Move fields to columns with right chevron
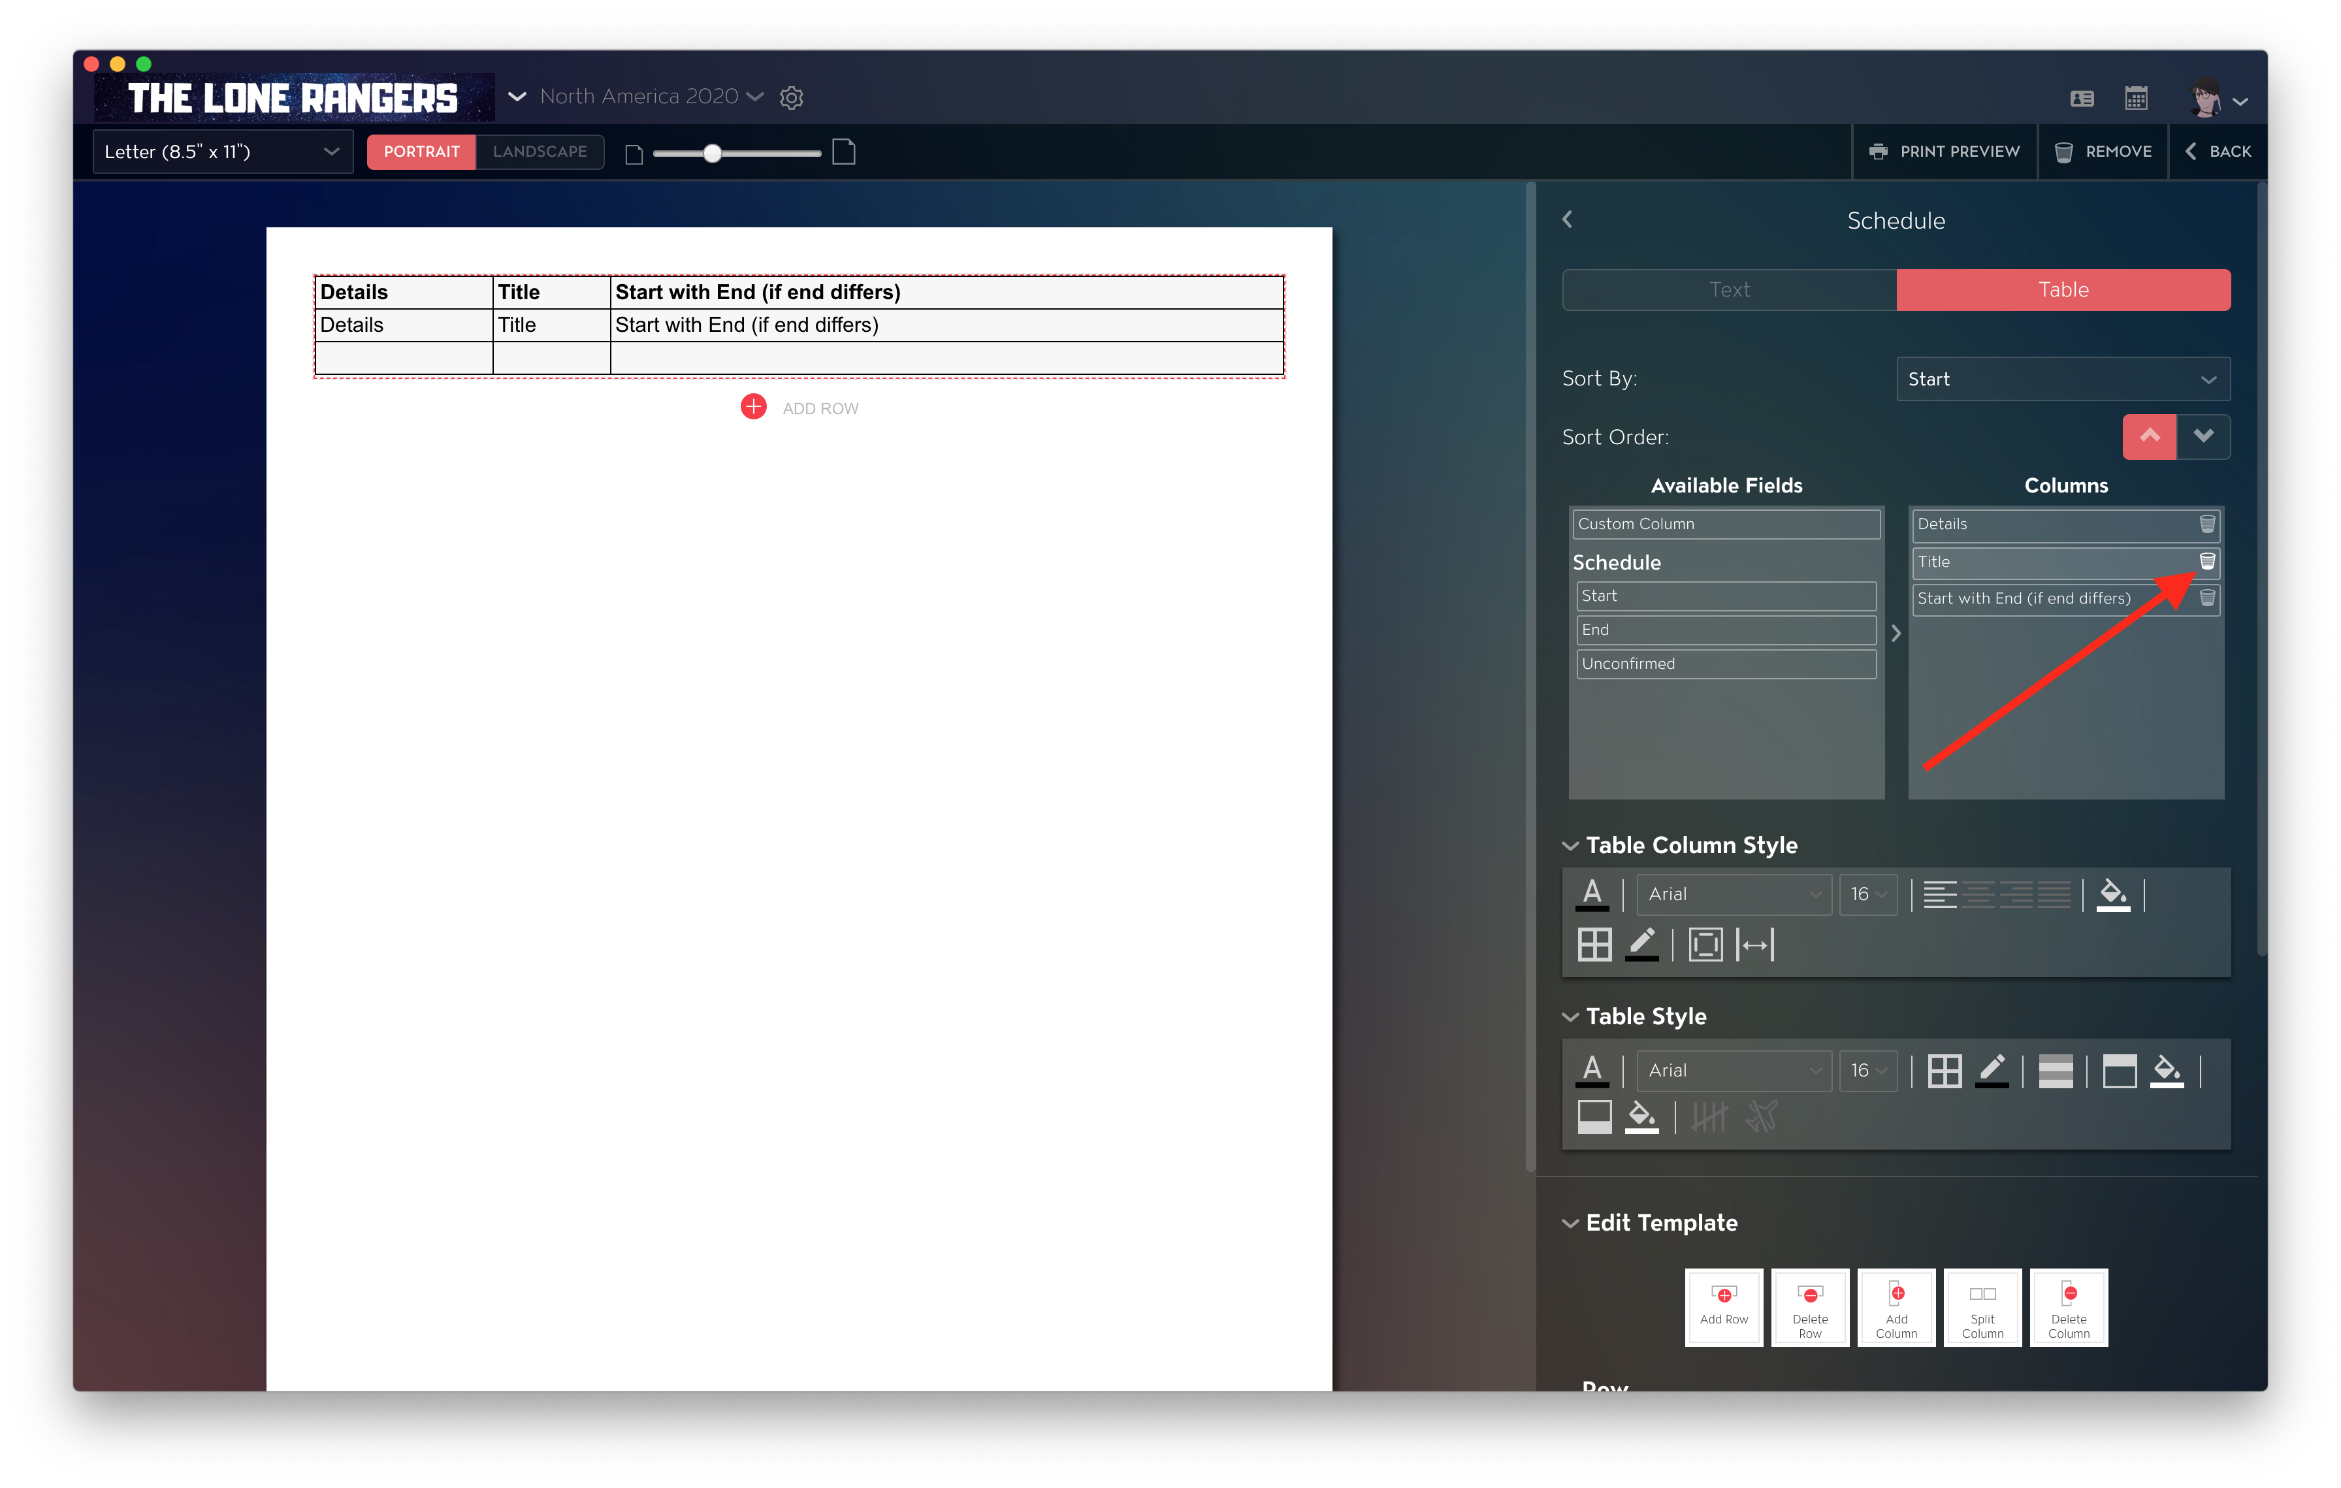This screenshot has height=1488, width=2341. [x=1896, y=634]
